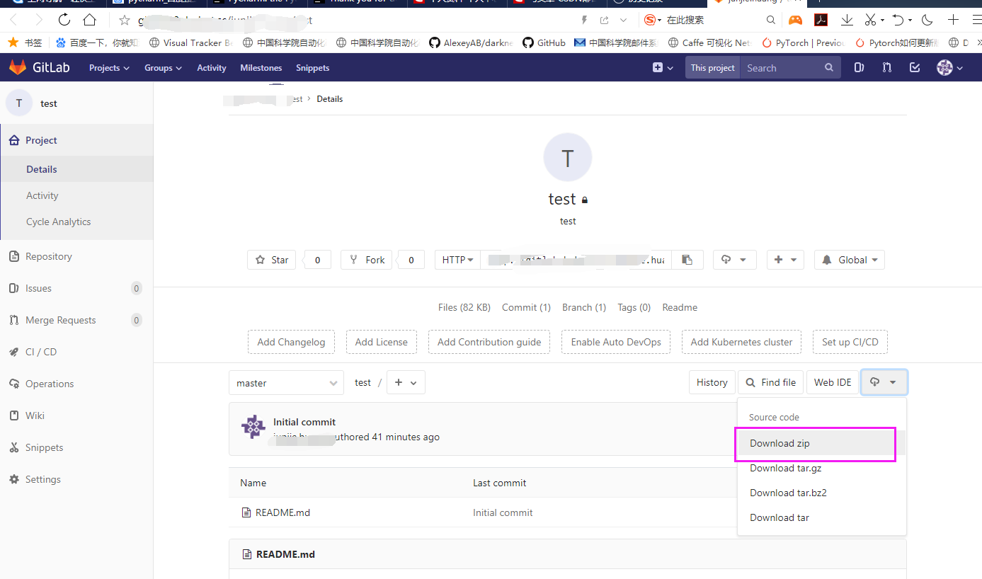982x579 pixels.
Task: Select Download zip from source code menu
Action: click(x=779, y=444)
